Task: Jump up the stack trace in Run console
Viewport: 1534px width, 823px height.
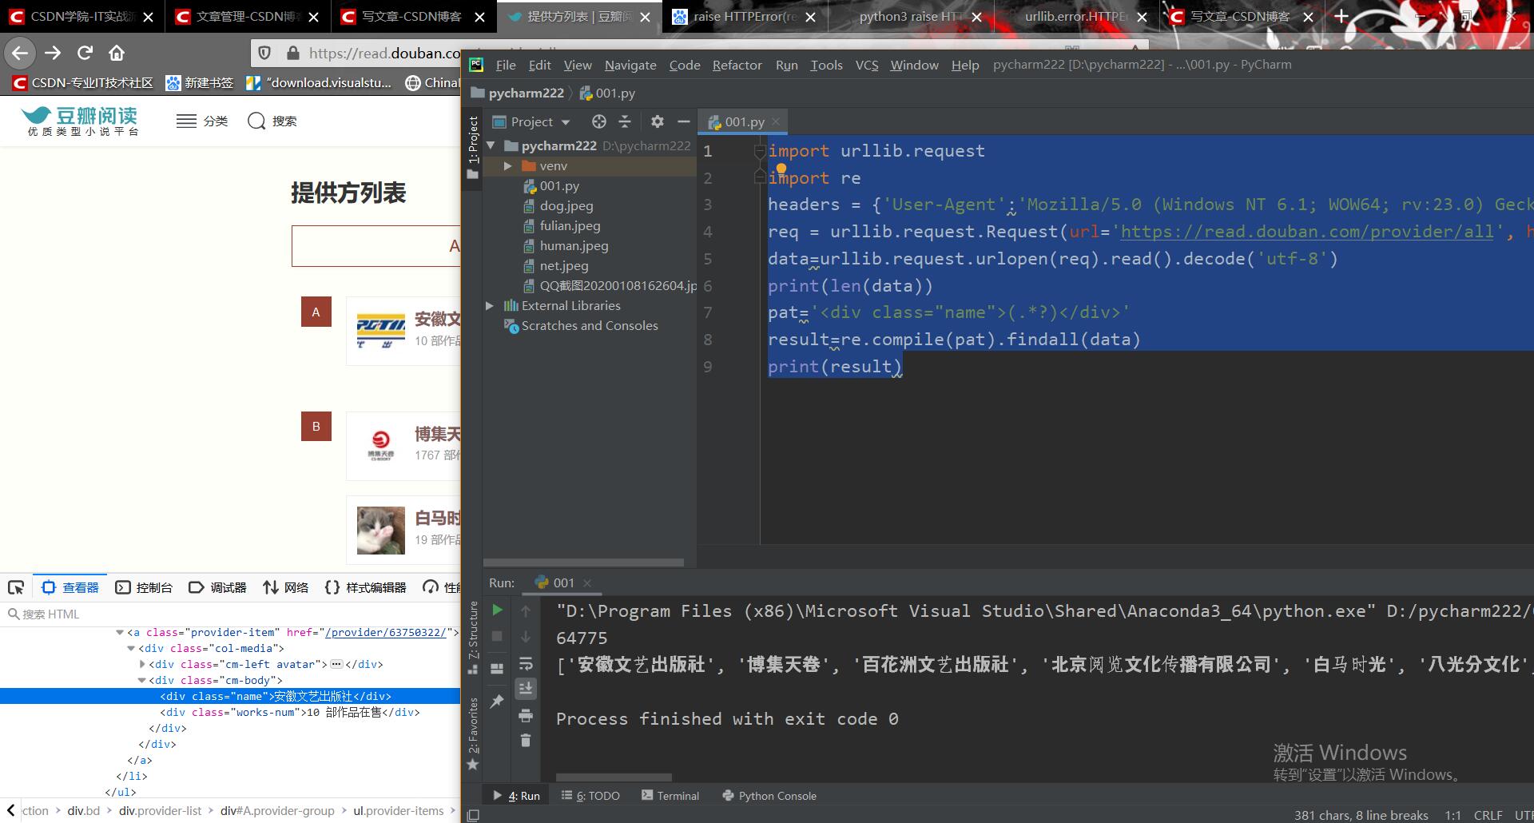Action: 526,610
